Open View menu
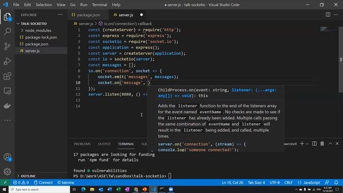The height and width of the screenshot is (193, 343). (61, 5)
